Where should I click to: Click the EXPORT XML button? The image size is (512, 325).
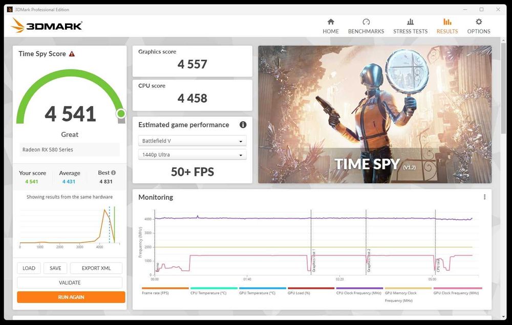click(96, 268)
